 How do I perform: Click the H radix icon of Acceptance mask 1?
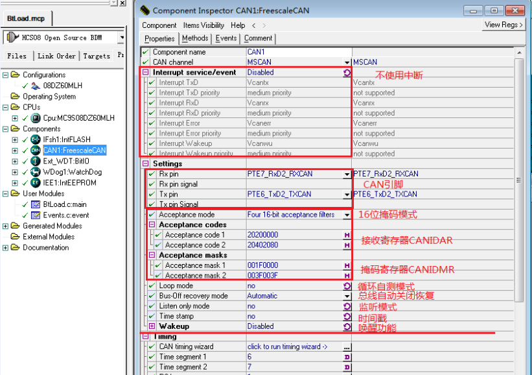[x=347, y=265]
